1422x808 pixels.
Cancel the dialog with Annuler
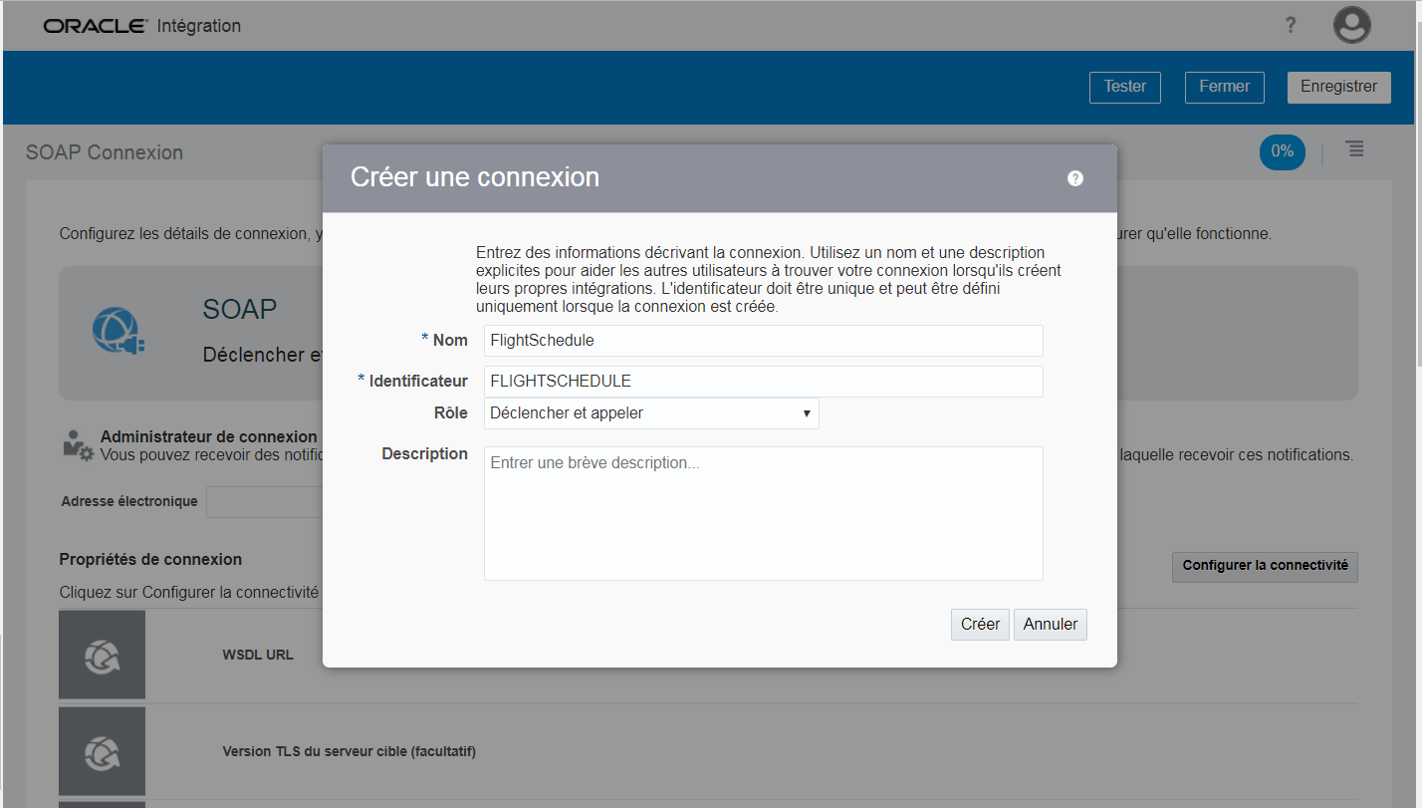(1051, 625)
